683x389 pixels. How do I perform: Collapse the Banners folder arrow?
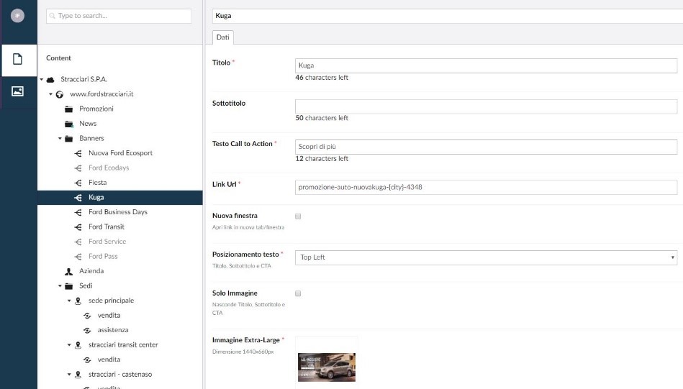coord(60,138)
